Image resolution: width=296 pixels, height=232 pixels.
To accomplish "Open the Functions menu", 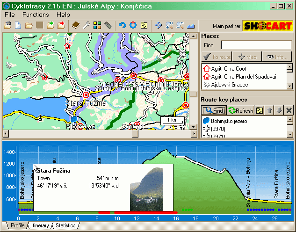I will [35, 14].
